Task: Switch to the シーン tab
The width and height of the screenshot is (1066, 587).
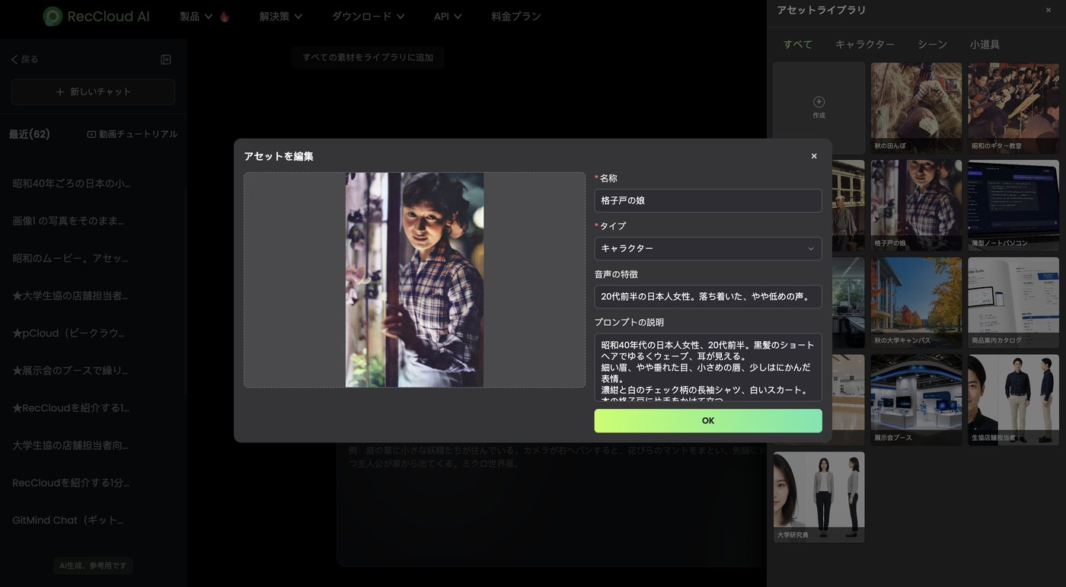Action: (932, 44)
